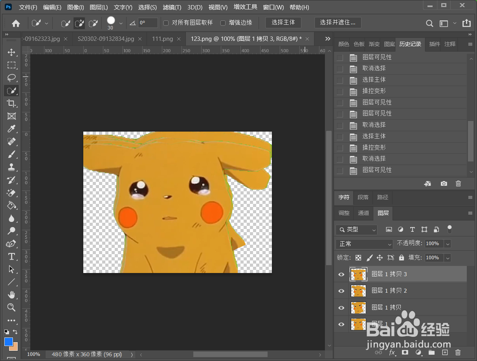Toggle layer filter on/off switch
Image resolution: width=477 pixels, height=361 pixels.
(449, 229)
